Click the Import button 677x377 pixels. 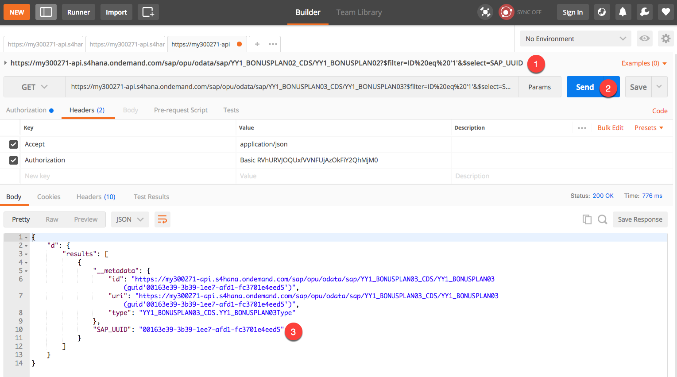pos(116,12)
